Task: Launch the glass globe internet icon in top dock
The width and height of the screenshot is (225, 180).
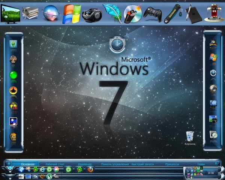Action: pos(51,13)
